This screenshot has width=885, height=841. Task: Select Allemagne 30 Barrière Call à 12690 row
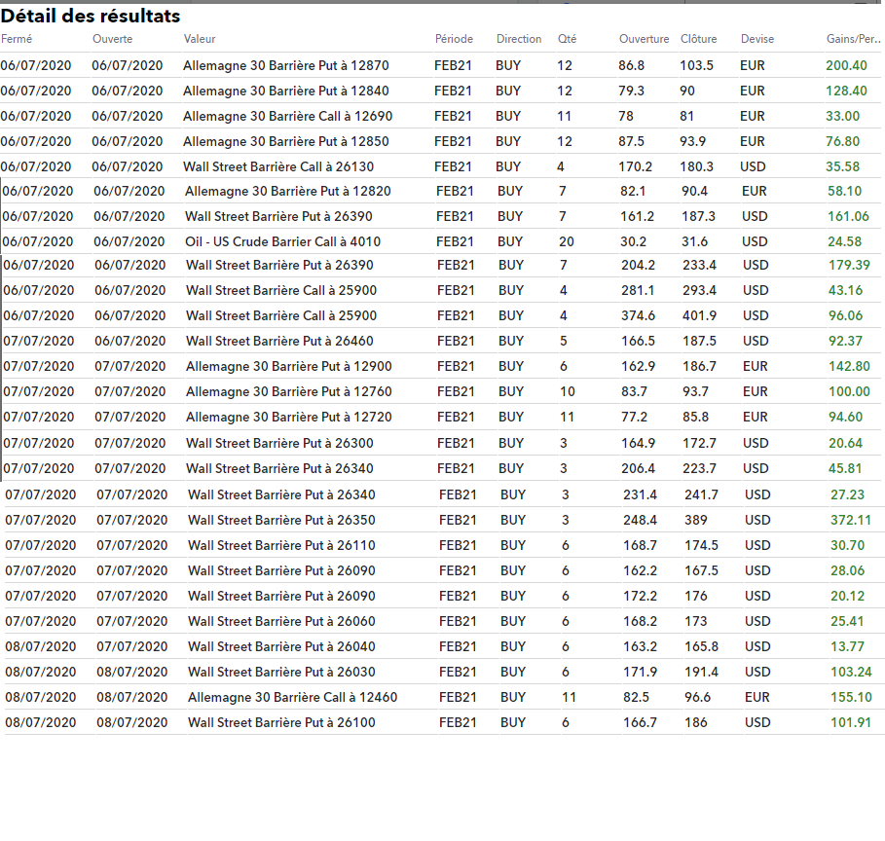click(440, 116)
